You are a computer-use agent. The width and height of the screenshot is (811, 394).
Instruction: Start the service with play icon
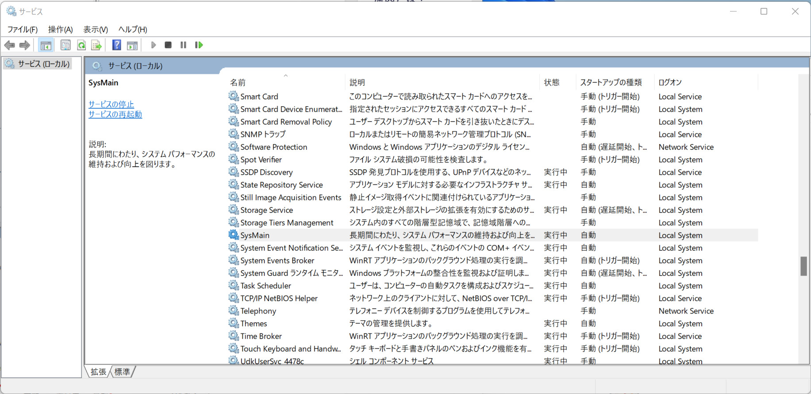[153, 45]
